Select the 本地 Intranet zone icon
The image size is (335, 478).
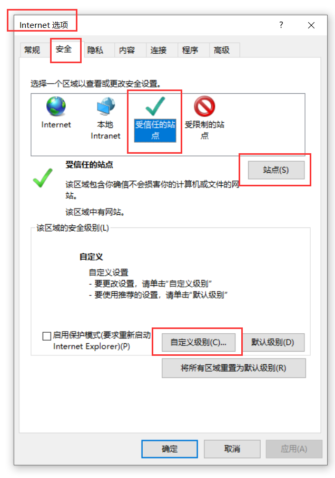click(105, 106)
